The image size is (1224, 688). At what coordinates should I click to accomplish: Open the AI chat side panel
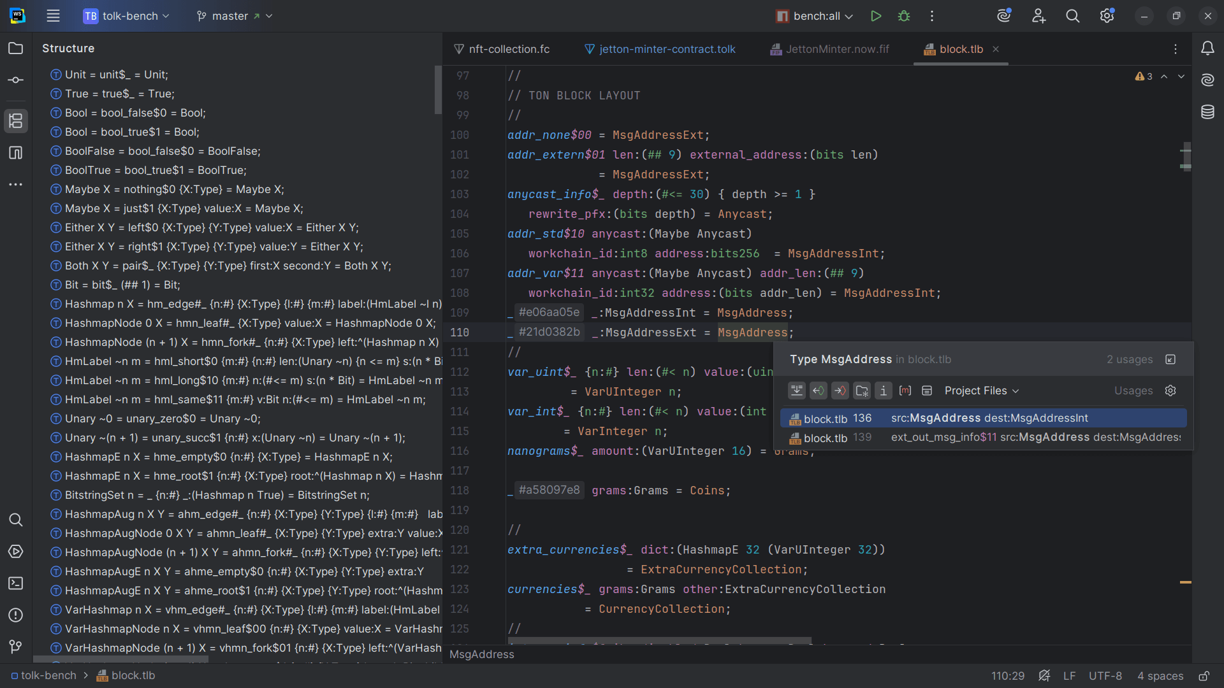(x=1208, y=80)
